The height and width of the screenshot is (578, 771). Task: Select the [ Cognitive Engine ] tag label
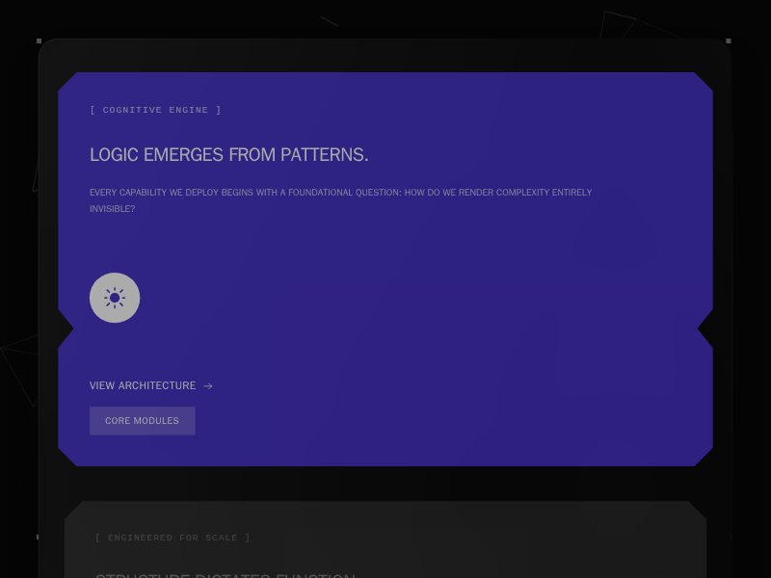pos(155,110)
